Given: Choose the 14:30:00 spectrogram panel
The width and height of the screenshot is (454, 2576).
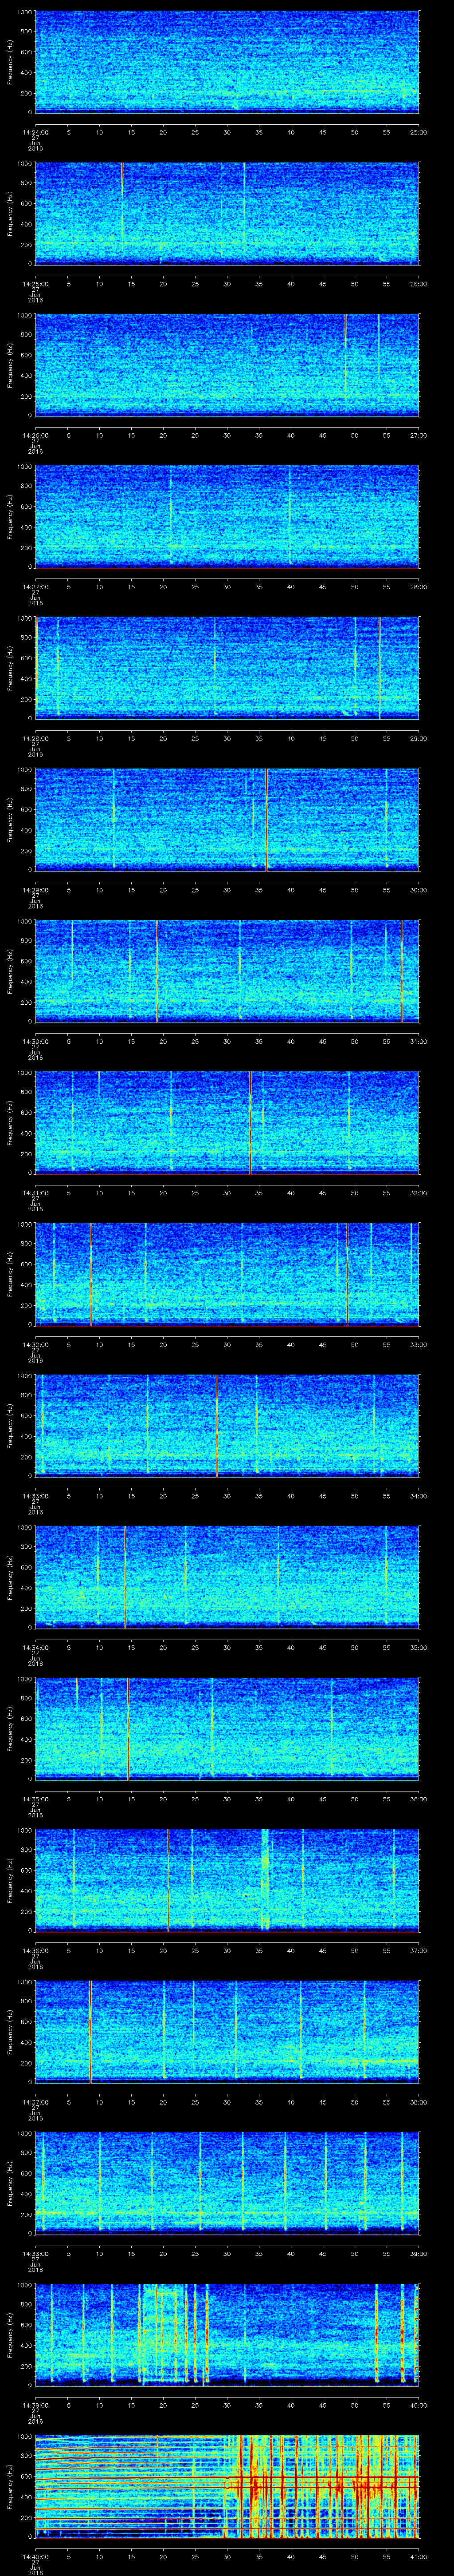Looking at the screenshot, I should click(227, 971).
